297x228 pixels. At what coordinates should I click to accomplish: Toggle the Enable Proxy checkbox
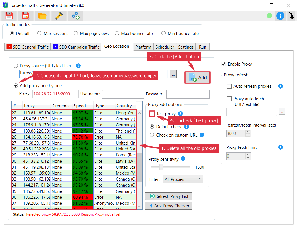(223, 64)
